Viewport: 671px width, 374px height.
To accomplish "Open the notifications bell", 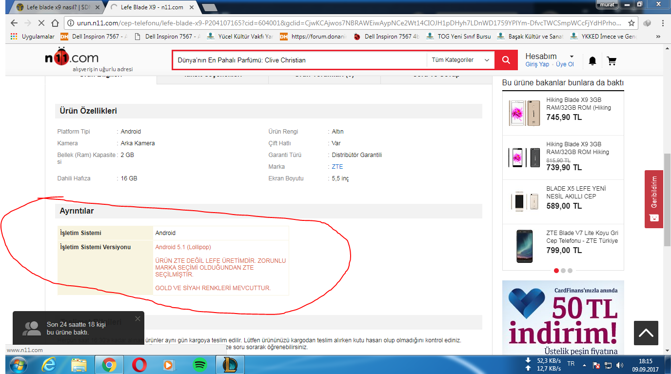I will point(592,61).
